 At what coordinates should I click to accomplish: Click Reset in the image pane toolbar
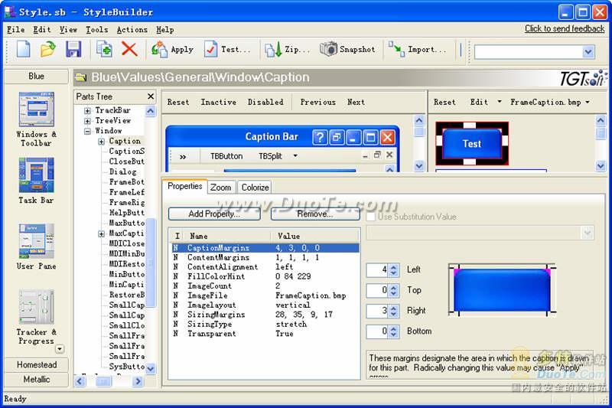point(444,102)
